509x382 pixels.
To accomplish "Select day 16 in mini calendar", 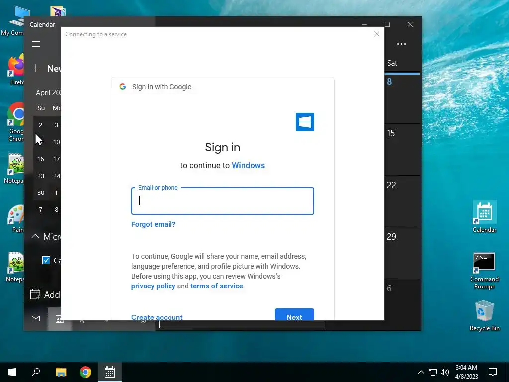I will pyautogui.click(x=41, y=159).
